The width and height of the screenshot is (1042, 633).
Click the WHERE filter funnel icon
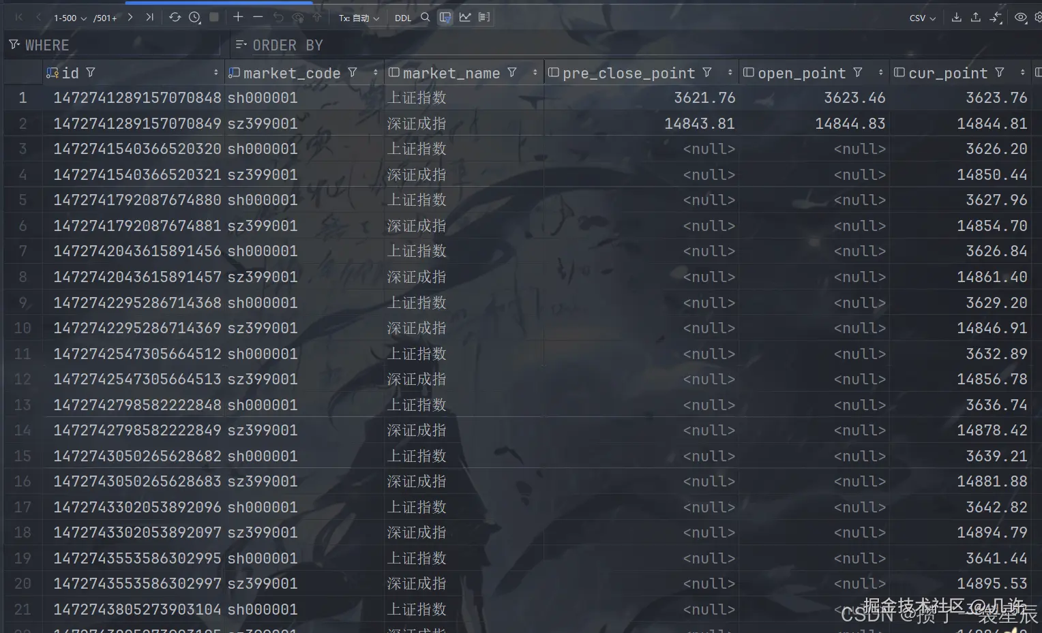tap(14, 45)
